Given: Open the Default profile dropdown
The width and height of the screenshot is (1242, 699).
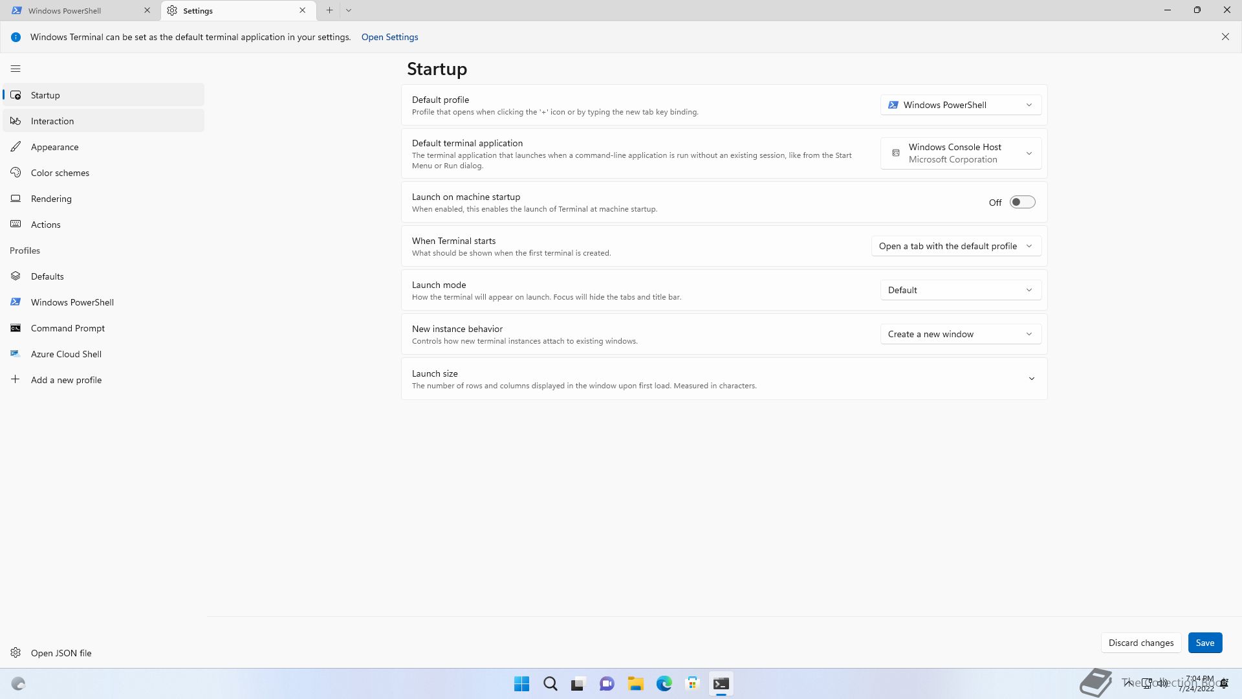Looking at the screenshot, I should [x=961, y=105].
